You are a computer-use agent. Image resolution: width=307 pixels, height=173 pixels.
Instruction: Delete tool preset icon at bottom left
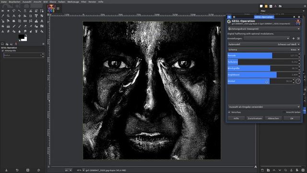coord(28,170)
